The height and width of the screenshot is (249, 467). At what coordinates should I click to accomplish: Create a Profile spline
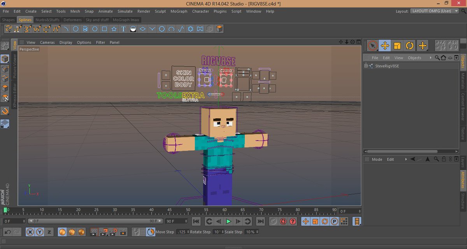pyautogui.click(x=200, y=29)
